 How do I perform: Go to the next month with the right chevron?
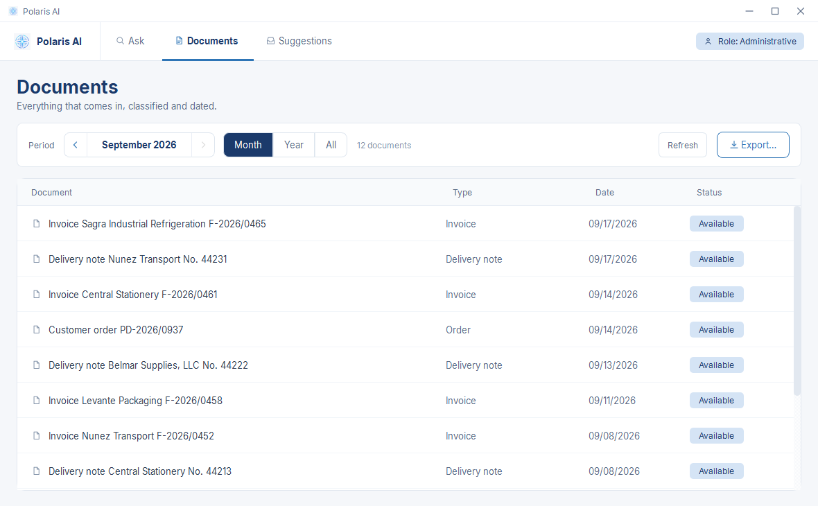pos(203,145)
